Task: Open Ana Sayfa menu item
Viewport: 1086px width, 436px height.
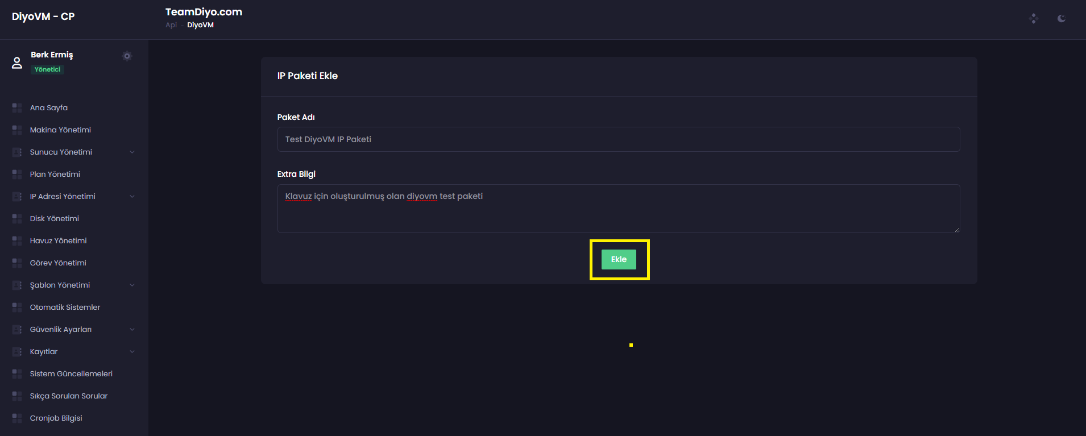Action: 49,107
